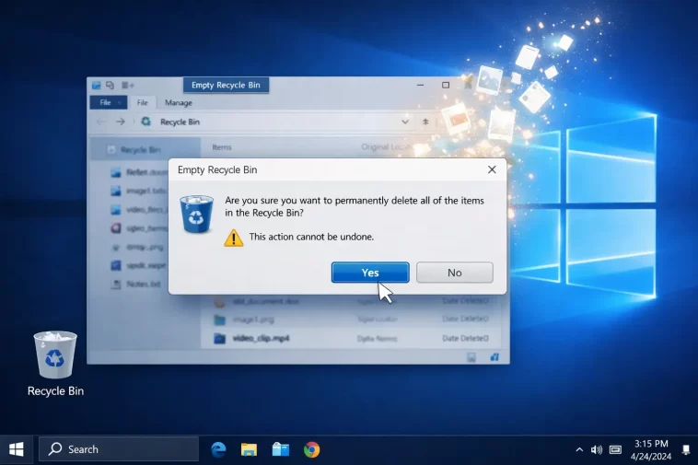Open the blue File menu in Explorer

click(x=109, y=103)
